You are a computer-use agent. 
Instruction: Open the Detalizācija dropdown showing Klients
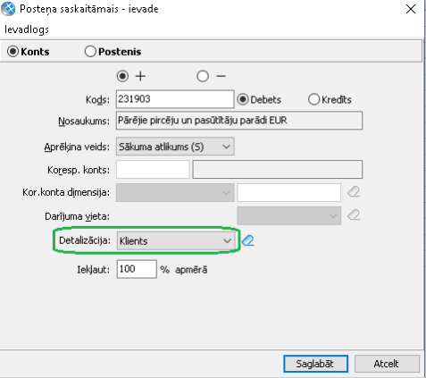click(176, 240)
